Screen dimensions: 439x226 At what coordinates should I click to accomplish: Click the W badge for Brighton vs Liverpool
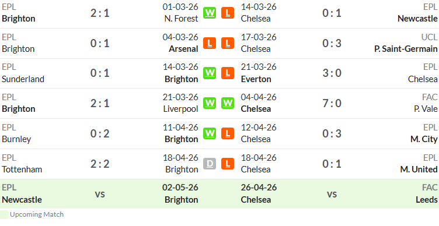210,103
